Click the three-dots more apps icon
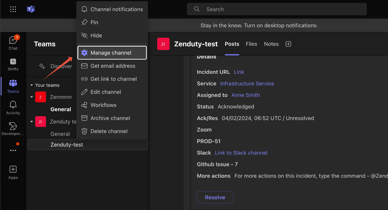 pyautogui.click(x=13, y=150)
